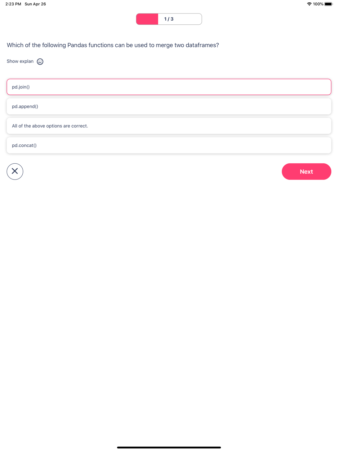Viewport: 338px width, 451px height.
Task: Tap the Sun Apr 26 date
Action: click(35, 4)
